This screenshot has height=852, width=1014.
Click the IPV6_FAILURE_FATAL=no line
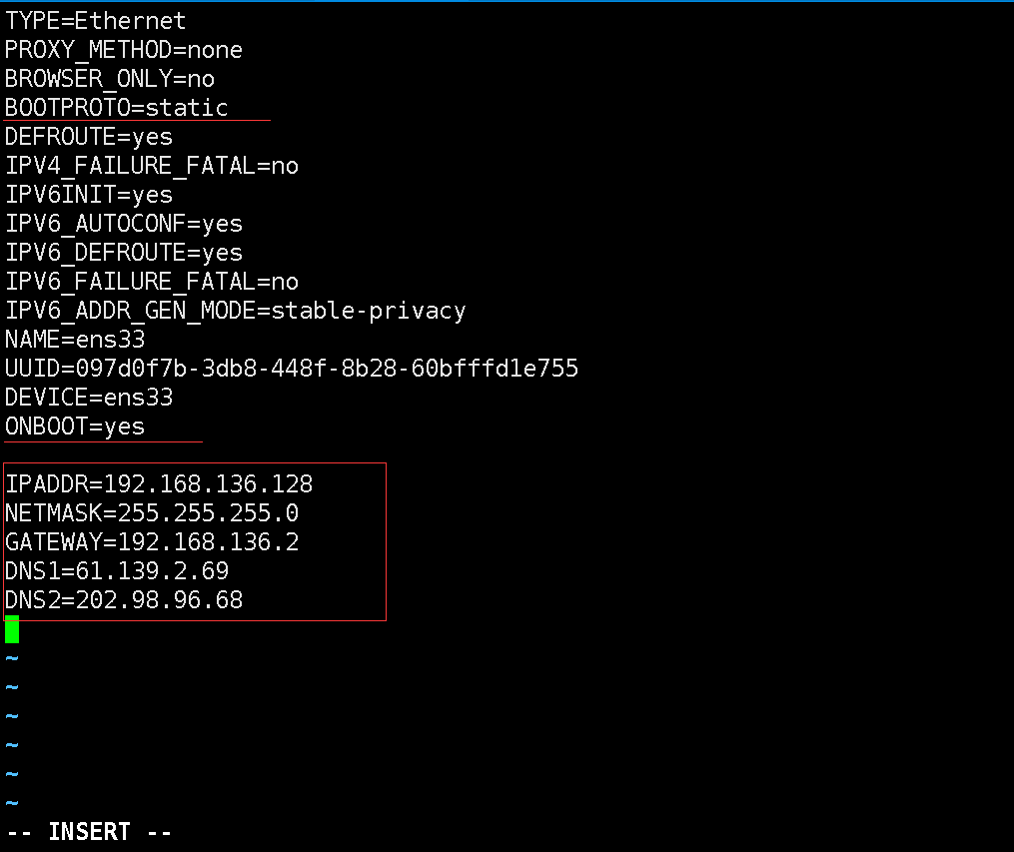151,282
